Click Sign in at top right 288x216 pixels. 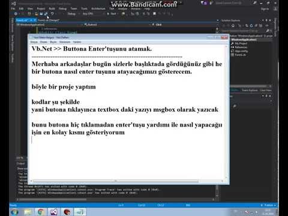click(x=265, y=8)
